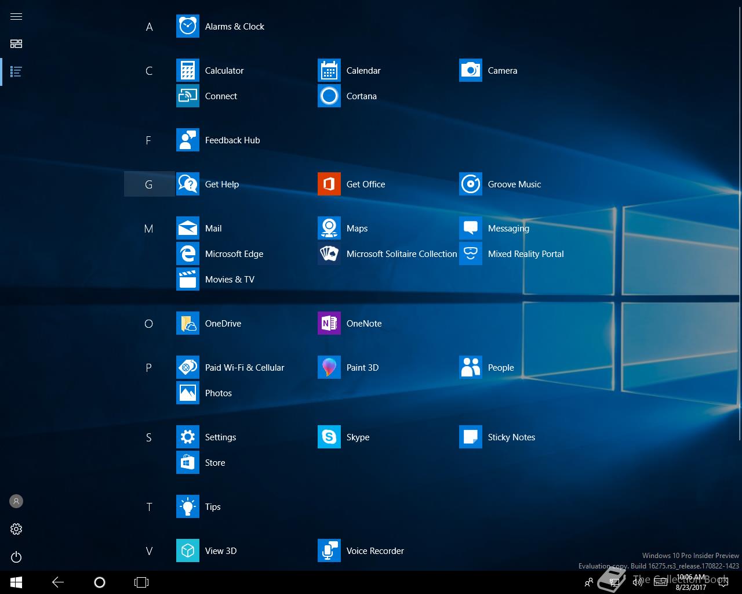This screenshot has height=594, width=742.
Task: Launch the Tips app icon
Action: pos(187,506)
